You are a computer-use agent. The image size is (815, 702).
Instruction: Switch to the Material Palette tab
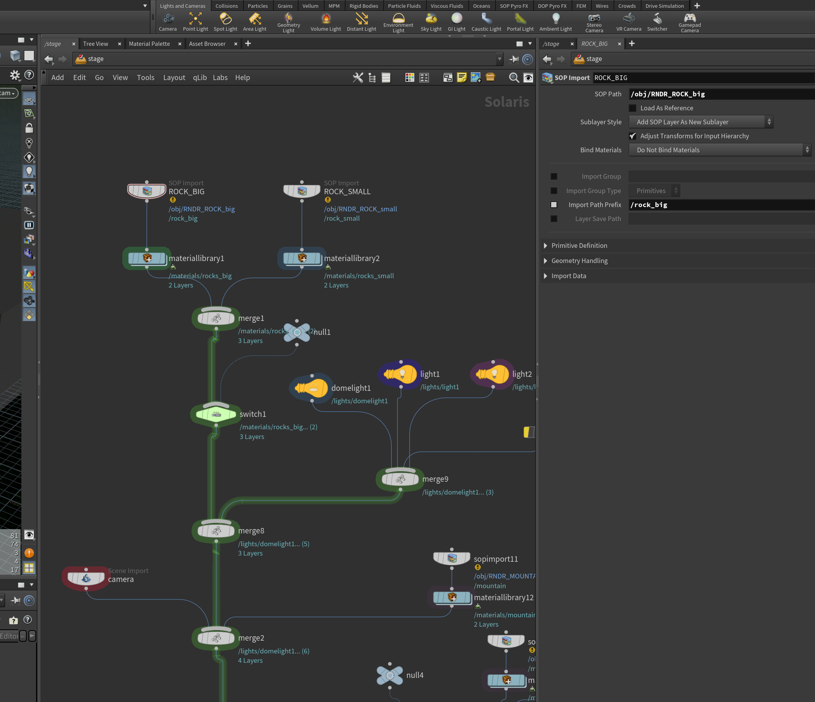pos(150,44)
